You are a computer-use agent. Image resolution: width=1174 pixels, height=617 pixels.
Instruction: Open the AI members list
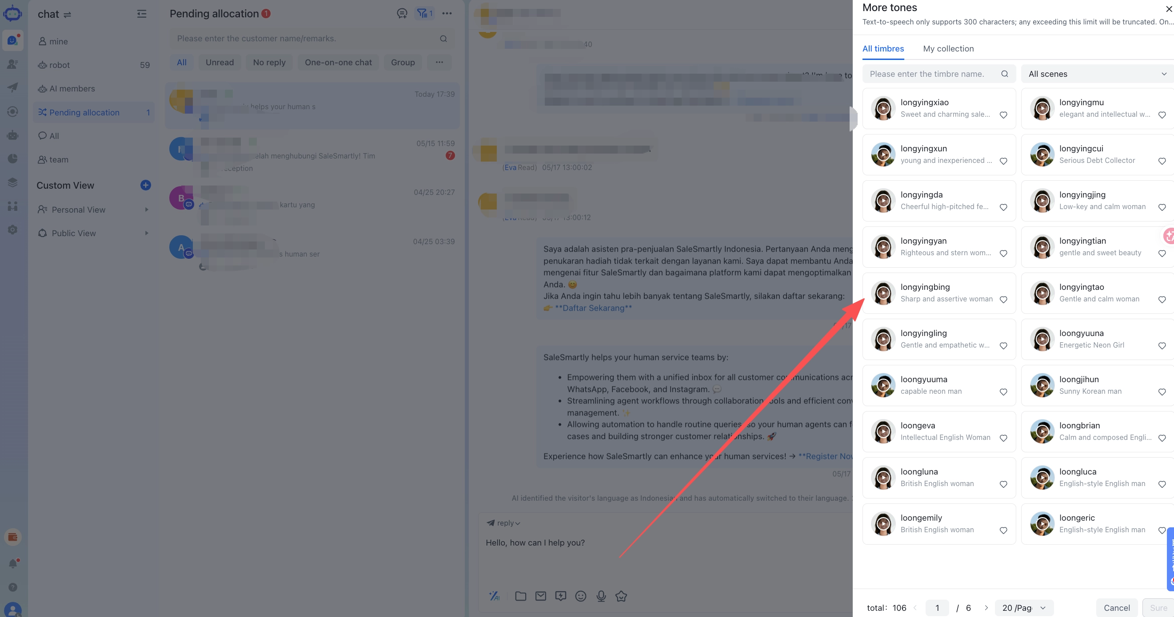(x=93, y=89)
